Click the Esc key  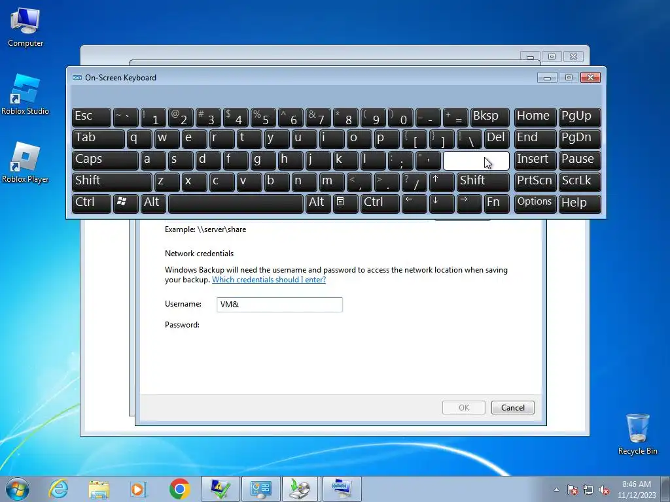[92, 118]
